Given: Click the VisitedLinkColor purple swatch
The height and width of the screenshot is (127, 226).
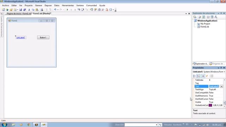Looking at the screenshot, I should (210, 105).
